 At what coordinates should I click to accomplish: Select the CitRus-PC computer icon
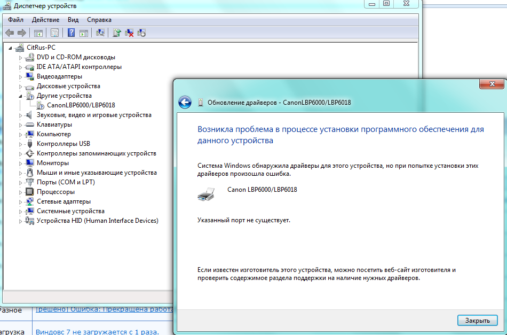[20, 48]
